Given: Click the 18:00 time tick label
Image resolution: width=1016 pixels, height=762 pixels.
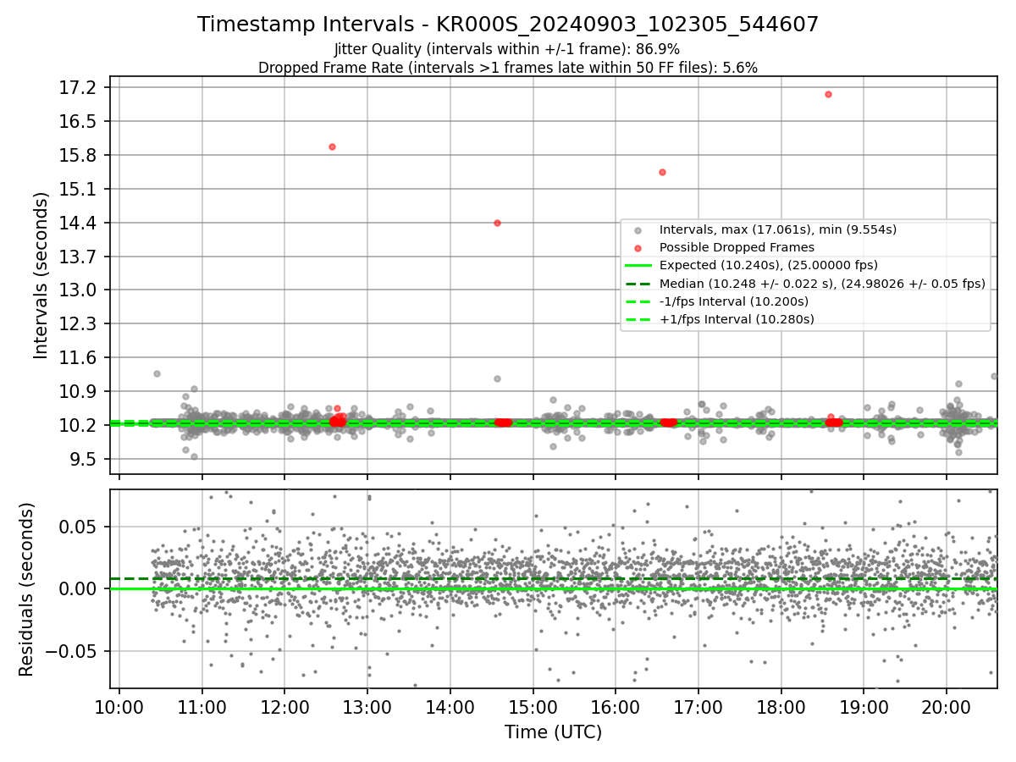Looking at the screenshot, I should click(x=781, y=707).
